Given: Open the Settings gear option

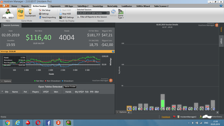Looking at the screenshot, I should (x=44, y=14).
